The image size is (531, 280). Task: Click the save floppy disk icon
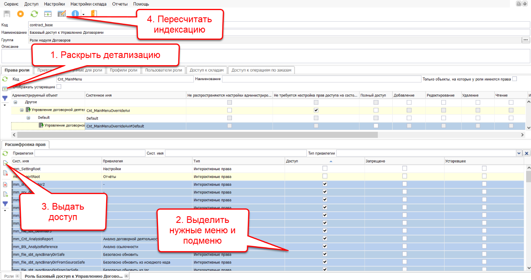(7, 14)
